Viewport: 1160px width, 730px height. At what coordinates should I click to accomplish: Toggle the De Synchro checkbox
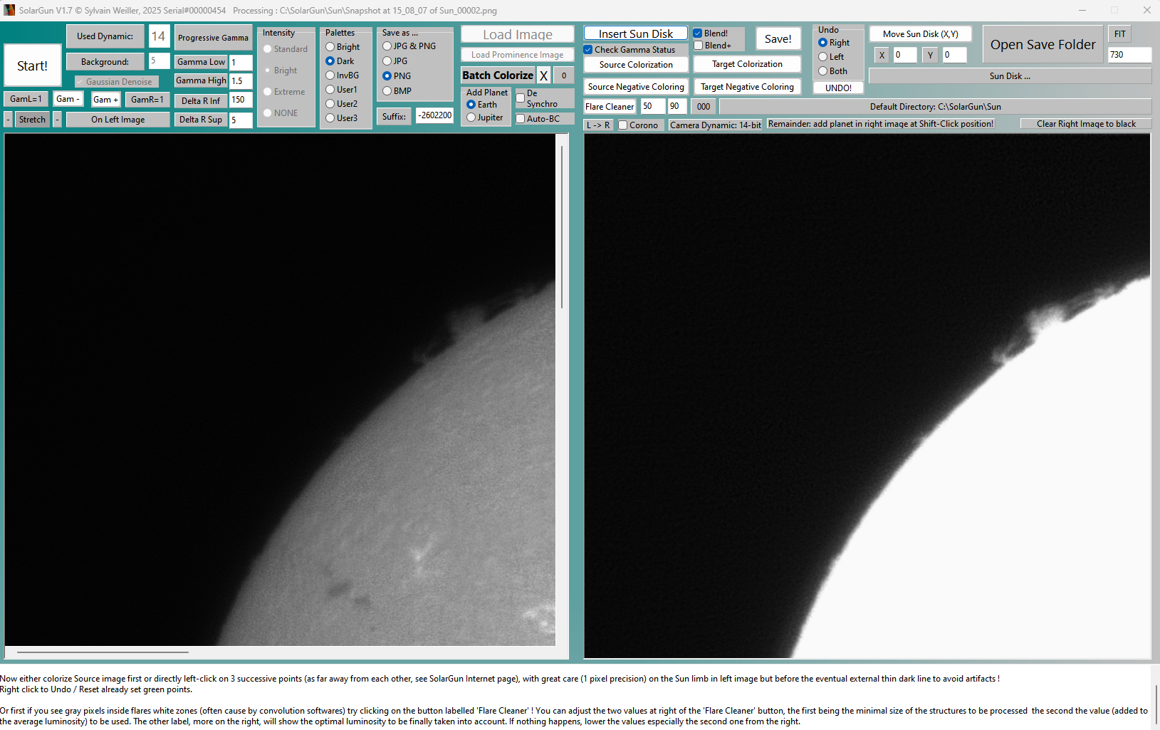(x=521, y=98)
